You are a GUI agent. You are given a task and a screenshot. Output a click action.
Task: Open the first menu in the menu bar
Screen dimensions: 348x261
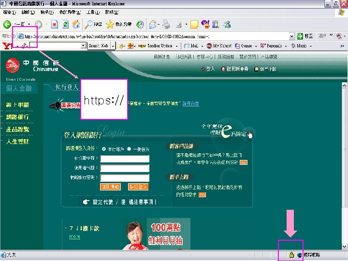[10, 13]
